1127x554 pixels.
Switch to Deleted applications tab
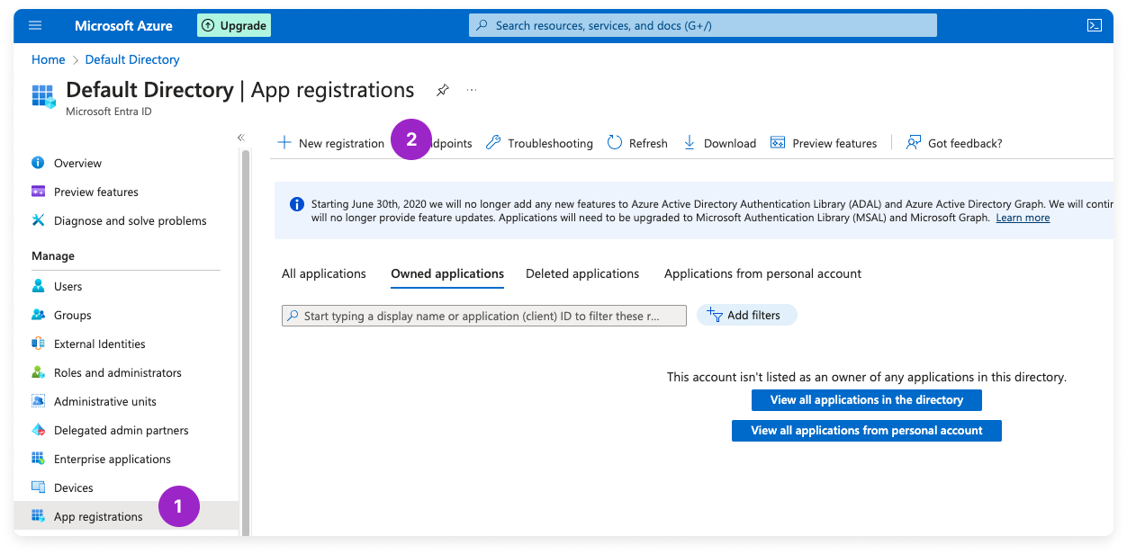pos(582,273)
